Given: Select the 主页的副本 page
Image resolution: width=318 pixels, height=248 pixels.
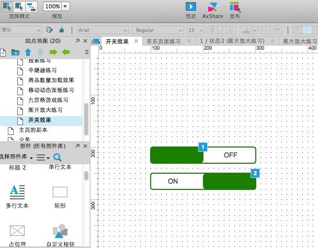Looking at the screenshot, I should 41,130.
